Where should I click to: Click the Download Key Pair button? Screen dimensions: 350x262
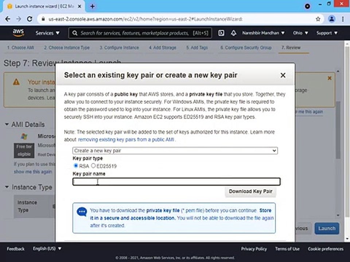point(250,191)
